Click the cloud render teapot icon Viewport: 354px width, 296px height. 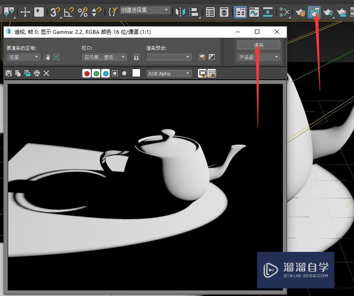click(x=342, y=12)
